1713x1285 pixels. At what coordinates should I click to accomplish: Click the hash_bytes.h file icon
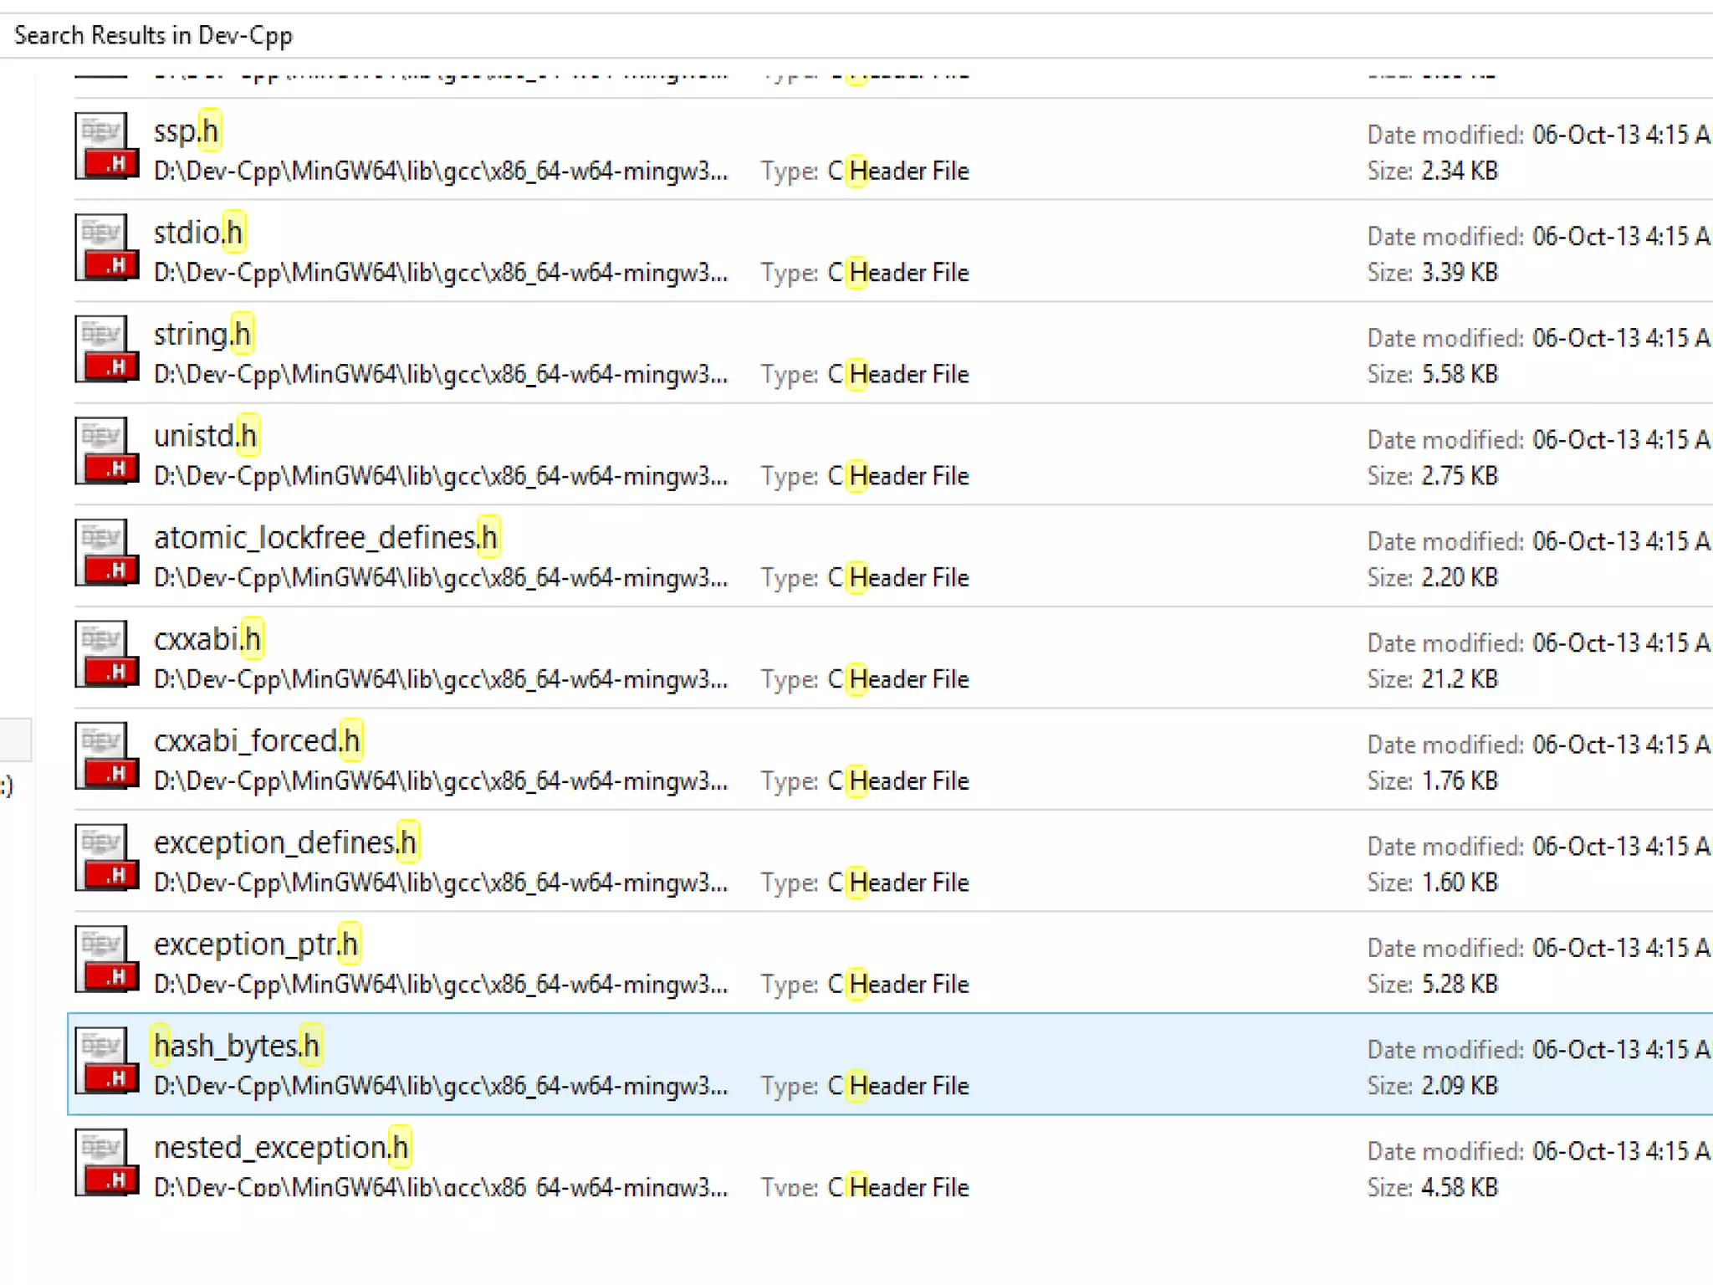(x=106, y=1062)
